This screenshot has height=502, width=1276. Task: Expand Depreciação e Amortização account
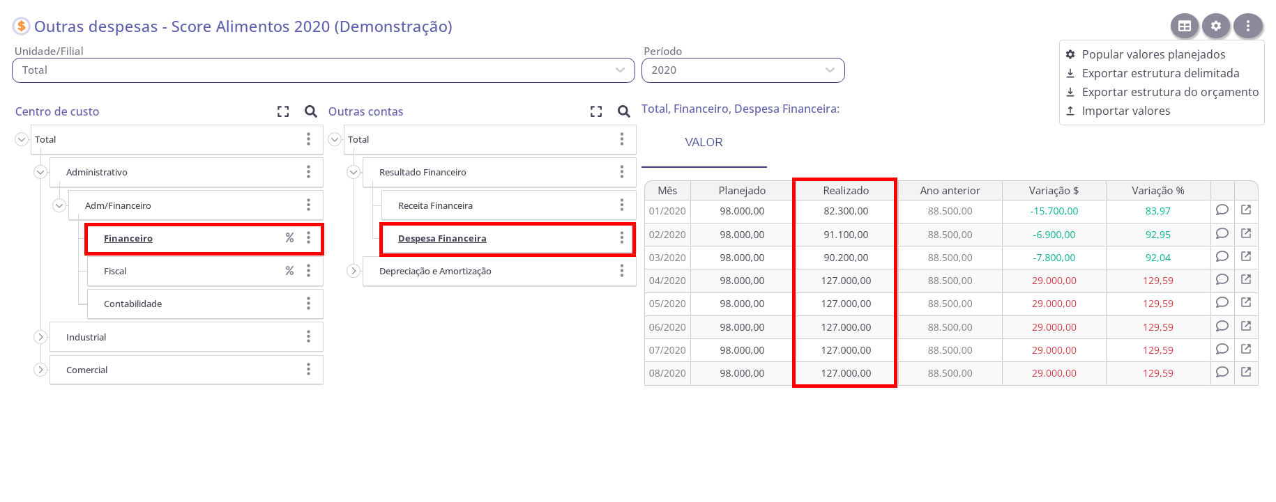tap(354, 271)
